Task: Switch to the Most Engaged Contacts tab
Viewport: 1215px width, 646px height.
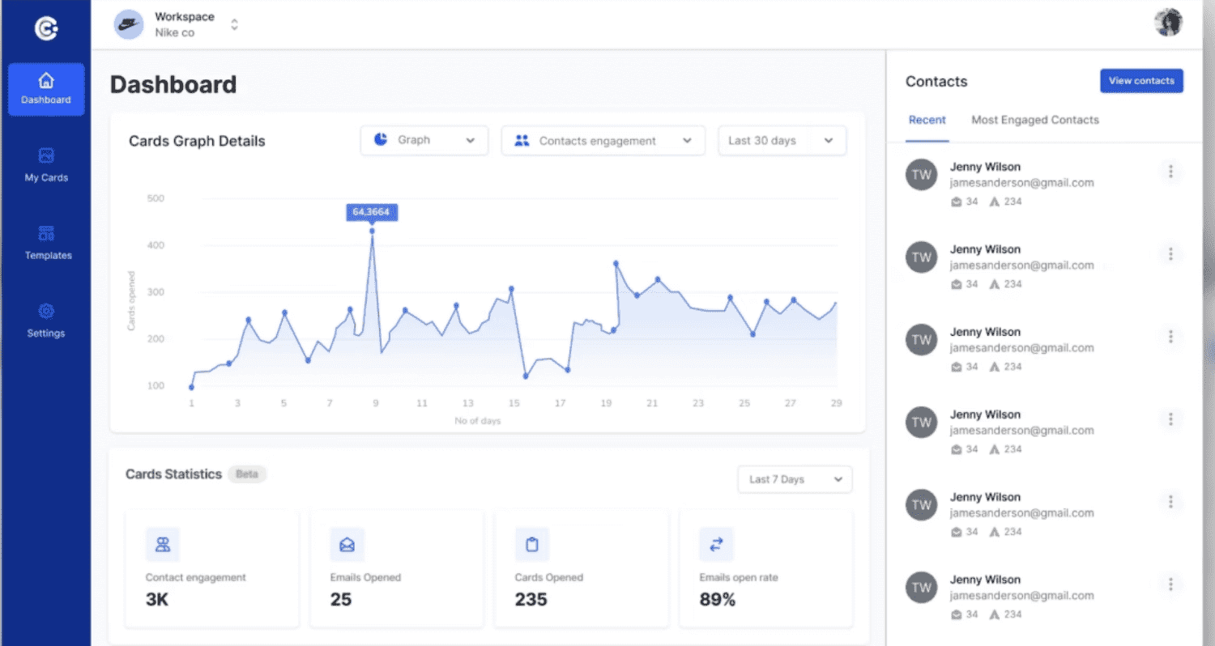Action: [1035, 120]
